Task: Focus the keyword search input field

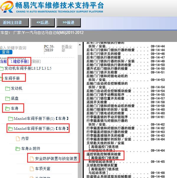Action: (x=13, y=48)
